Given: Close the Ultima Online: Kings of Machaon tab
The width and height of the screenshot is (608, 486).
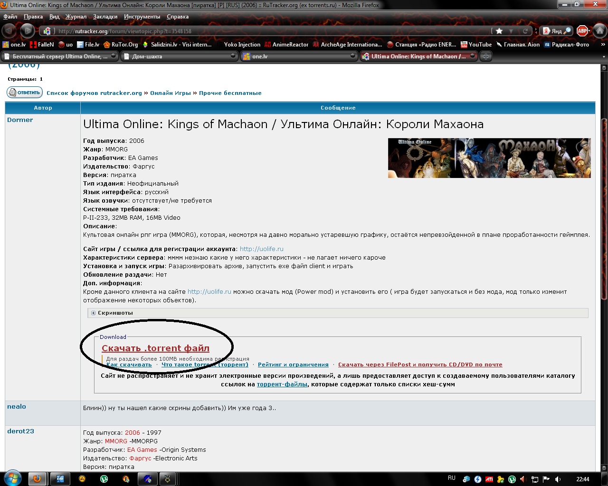Looking at the screenshot, I should (x=472, y=56).
